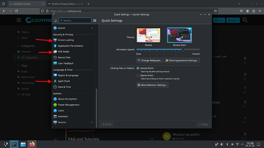Screen dimensions: 264x148
Task: Choose the Breeze Dark theme thumbnail
Action: click(179, 35)
